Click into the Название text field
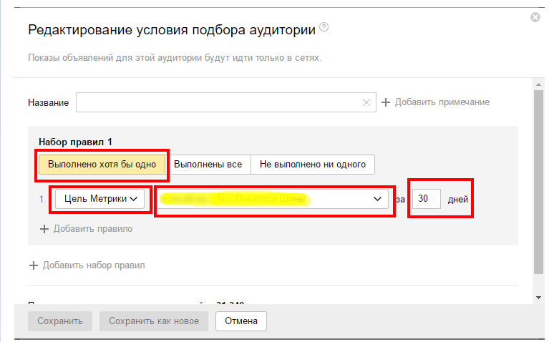This screenshot has width=549, height=342. click(226, 102)
